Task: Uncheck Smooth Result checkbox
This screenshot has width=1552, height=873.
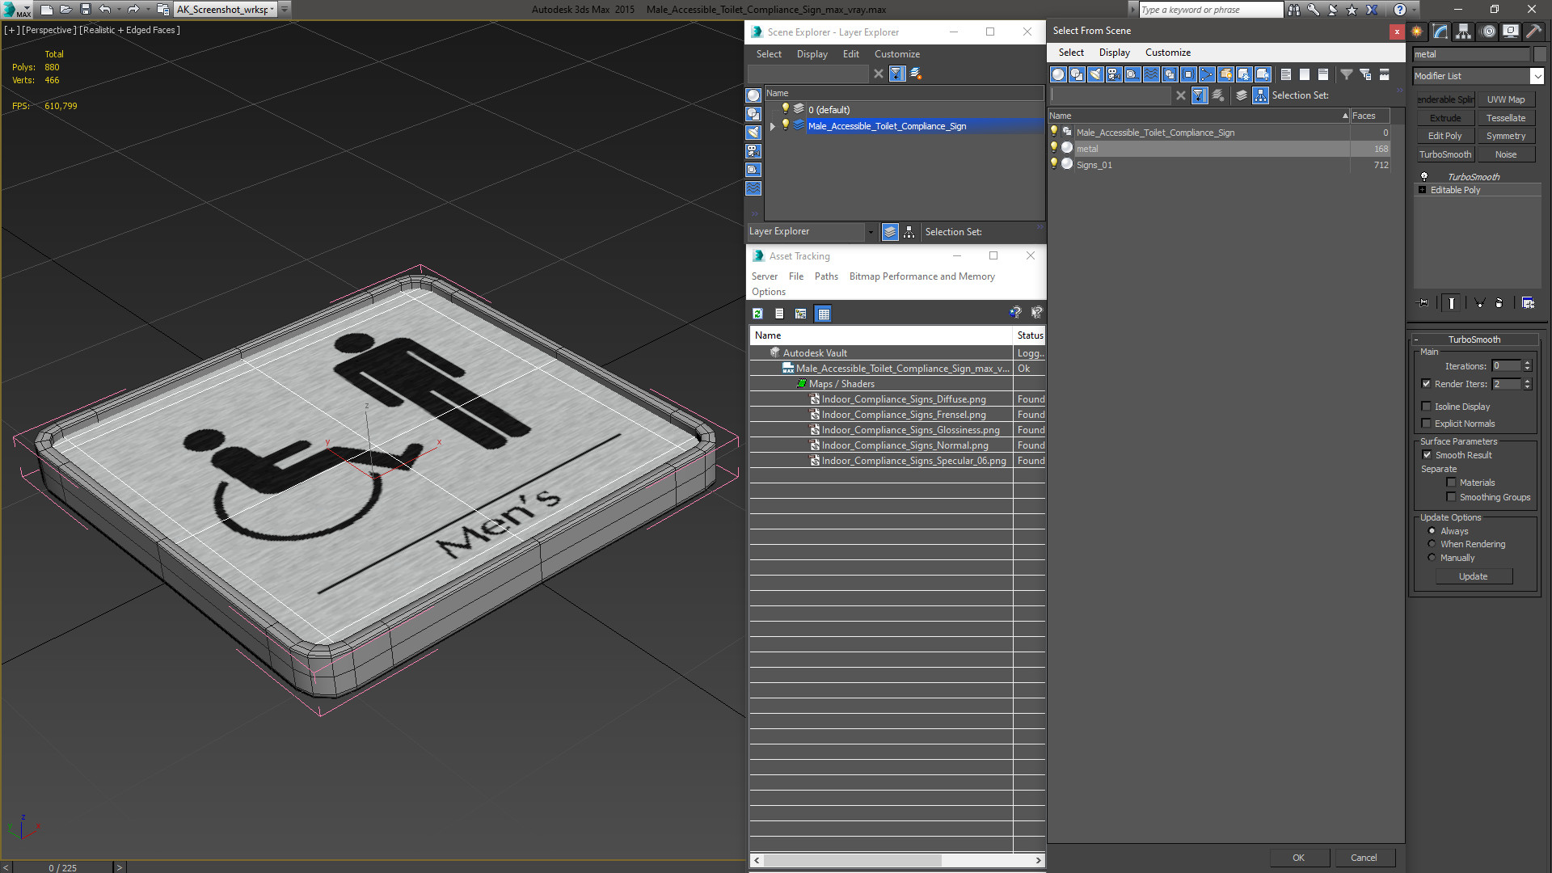Action: [x=1427, y=455]
